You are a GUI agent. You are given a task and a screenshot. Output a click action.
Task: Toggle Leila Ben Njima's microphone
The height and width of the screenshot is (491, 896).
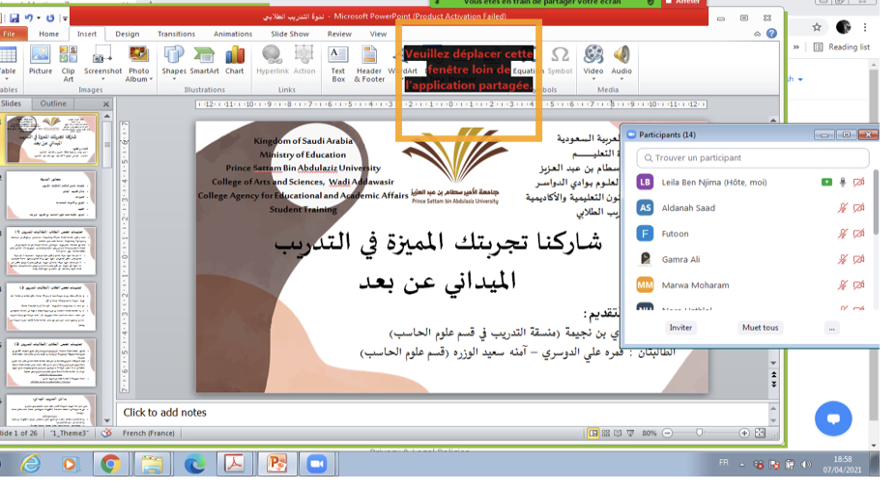pos(843,182)
